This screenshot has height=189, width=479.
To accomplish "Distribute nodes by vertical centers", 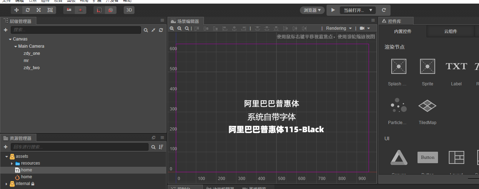I will [x=267, y=28].
